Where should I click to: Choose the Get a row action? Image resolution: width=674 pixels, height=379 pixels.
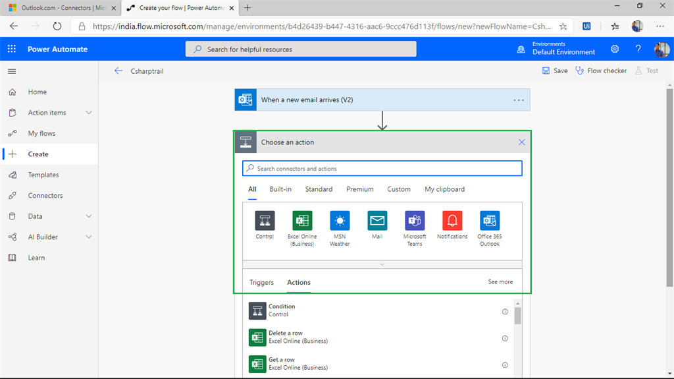378,364
